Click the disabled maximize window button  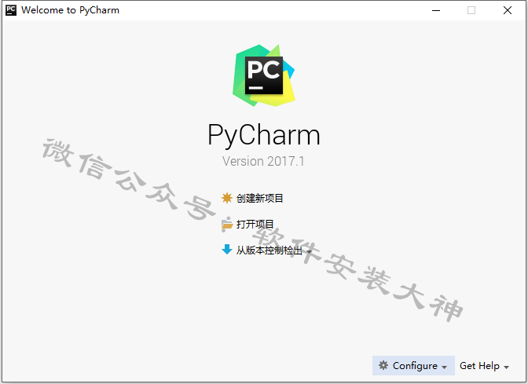tap(471, 10)
